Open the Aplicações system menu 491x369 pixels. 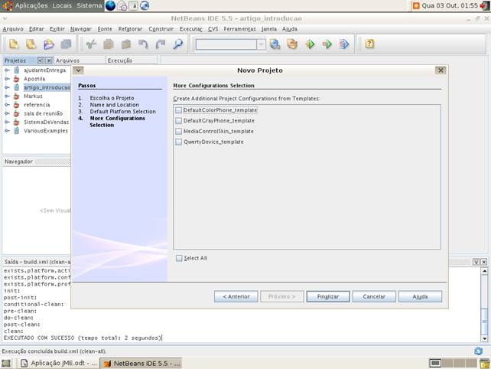point(31,5)
